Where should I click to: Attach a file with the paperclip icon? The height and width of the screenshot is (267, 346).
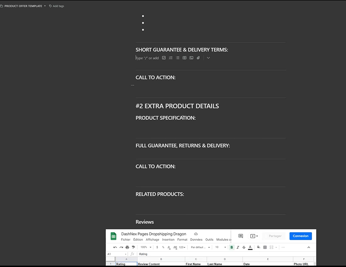(x=198, y=58)
